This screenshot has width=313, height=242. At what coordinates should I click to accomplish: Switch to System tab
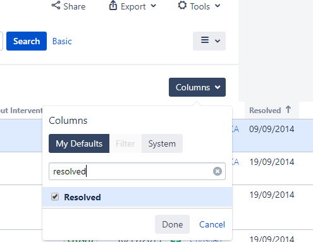[x=162, y=143]
